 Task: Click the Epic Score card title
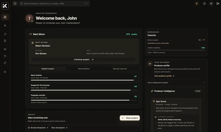(x=161, y=101)
